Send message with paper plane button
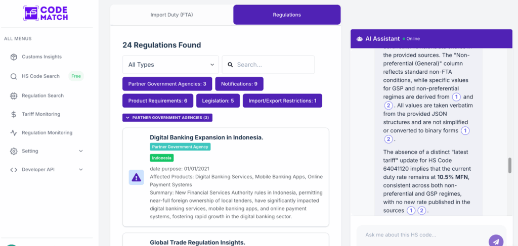The height and width of the screenshot is (246, 518). click(x=496, y=241)
